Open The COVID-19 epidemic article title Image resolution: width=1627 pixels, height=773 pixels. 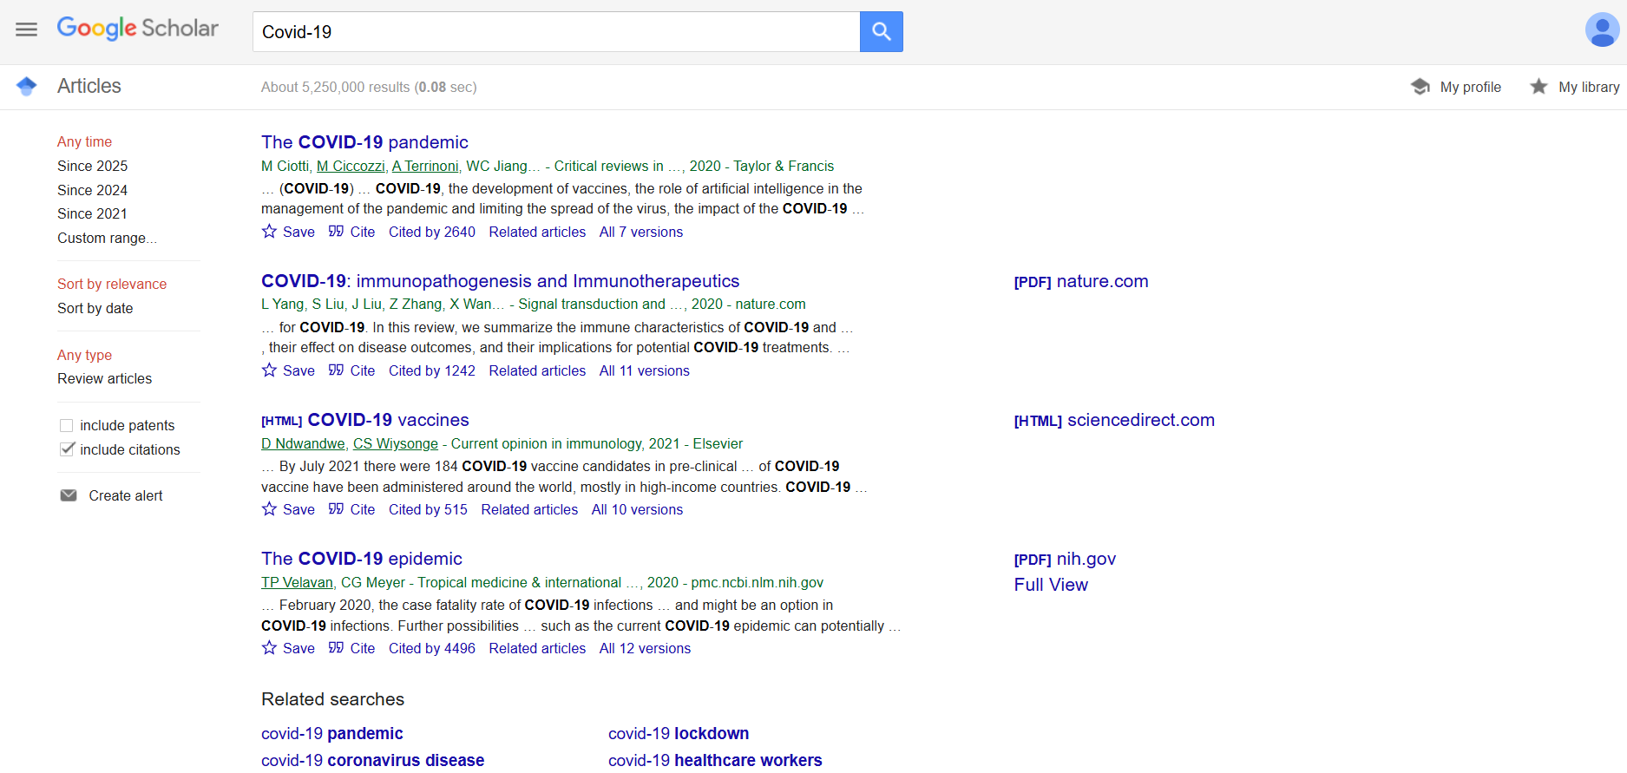[362, 559]
